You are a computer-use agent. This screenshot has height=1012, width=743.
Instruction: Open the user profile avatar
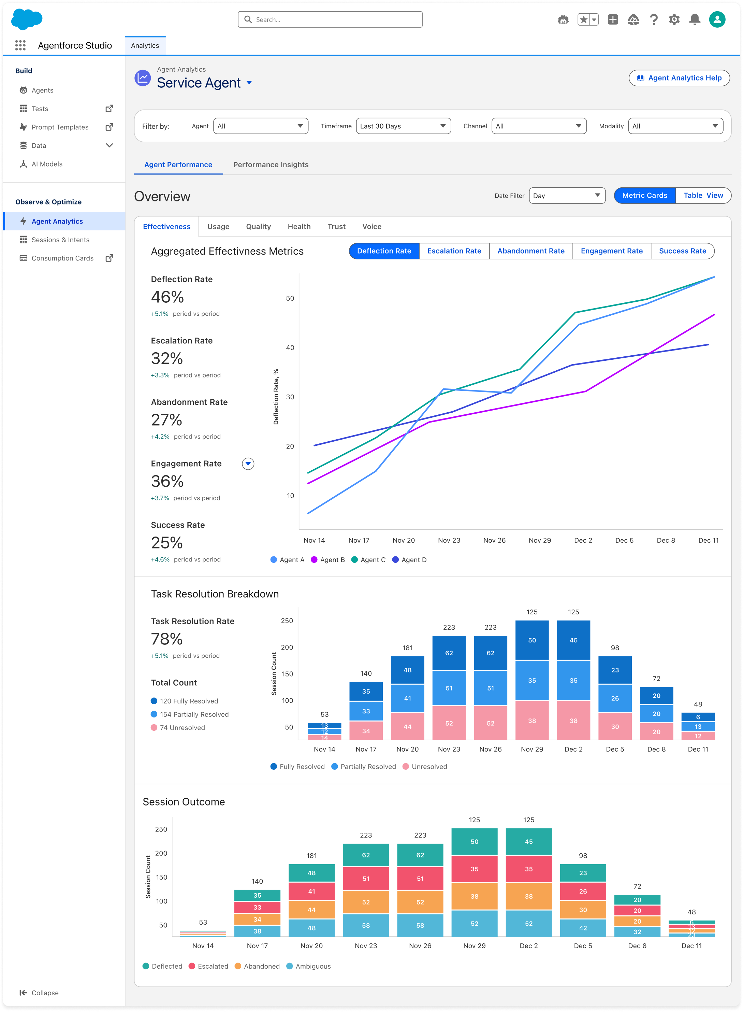(717, 19)
